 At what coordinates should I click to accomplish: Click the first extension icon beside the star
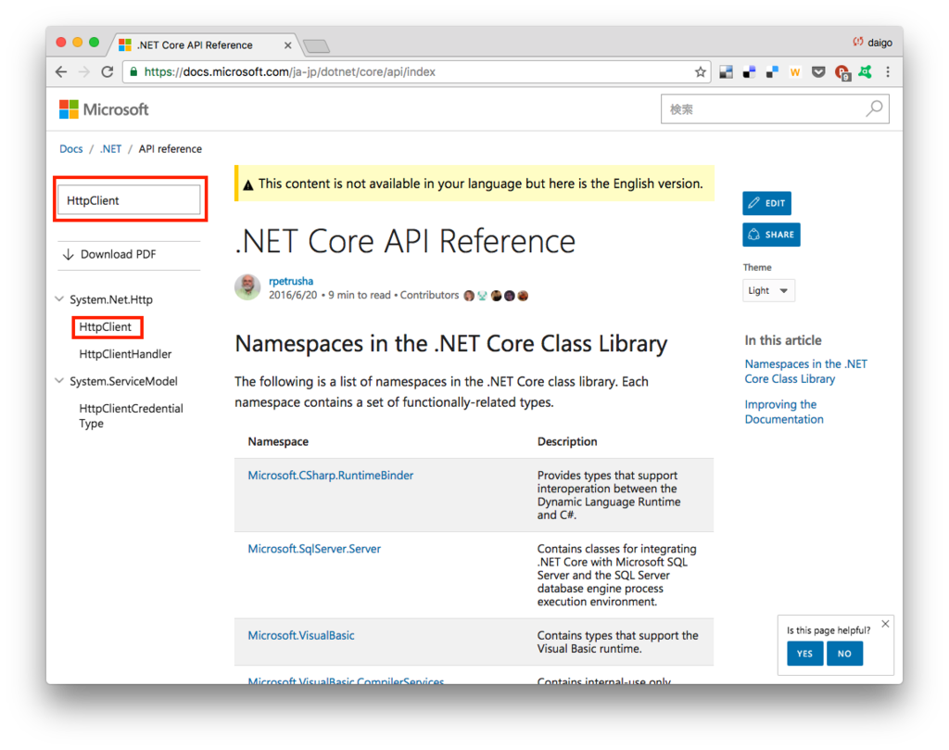tap(726, 72)
